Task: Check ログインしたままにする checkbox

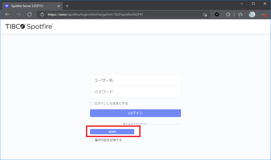Action: (x=92, y=104)
